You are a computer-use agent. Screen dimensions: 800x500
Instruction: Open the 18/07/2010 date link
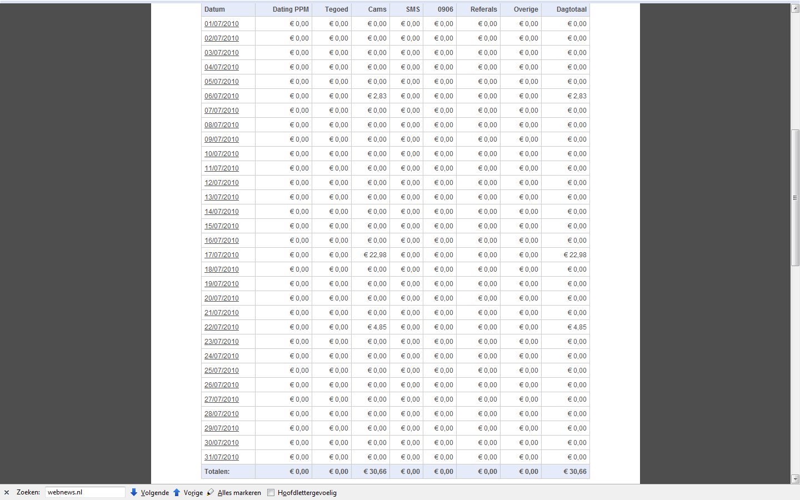click(x=222, y=269)
